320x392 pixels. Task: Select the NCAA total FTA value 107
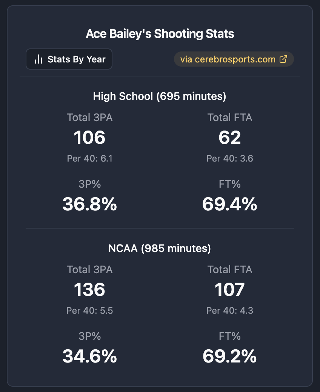point(229,290)
